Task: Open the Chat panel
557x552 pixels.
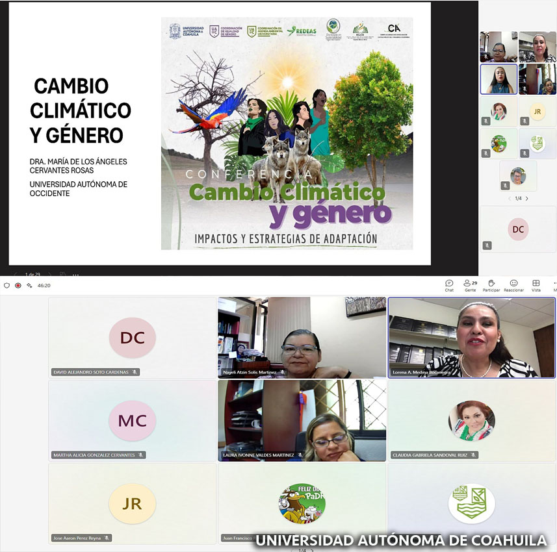Action: 449,284
